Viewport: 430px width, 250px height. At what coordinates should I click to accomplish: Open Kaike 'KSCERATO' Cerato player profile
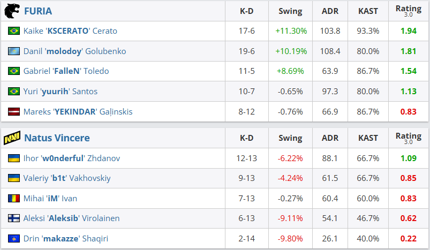pos(70,31)
